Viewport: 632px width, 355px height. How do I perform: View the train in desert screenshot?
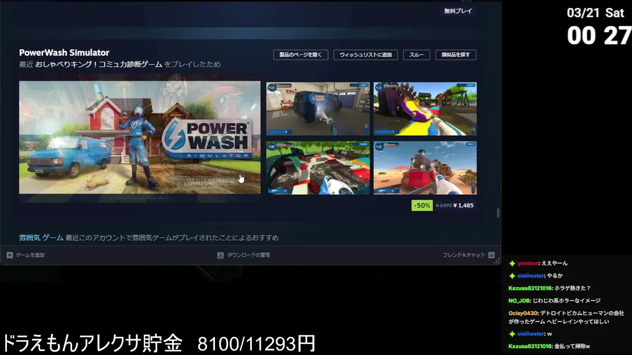[x=425, y=168]
